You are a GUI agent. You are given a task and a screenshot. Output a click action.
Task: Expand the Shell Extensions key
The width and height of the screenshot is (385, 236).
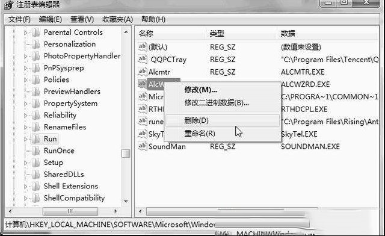(x=25, y=186)
